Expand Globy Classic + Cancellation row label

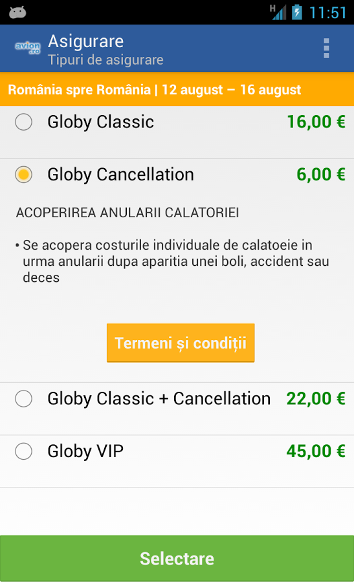159,398
